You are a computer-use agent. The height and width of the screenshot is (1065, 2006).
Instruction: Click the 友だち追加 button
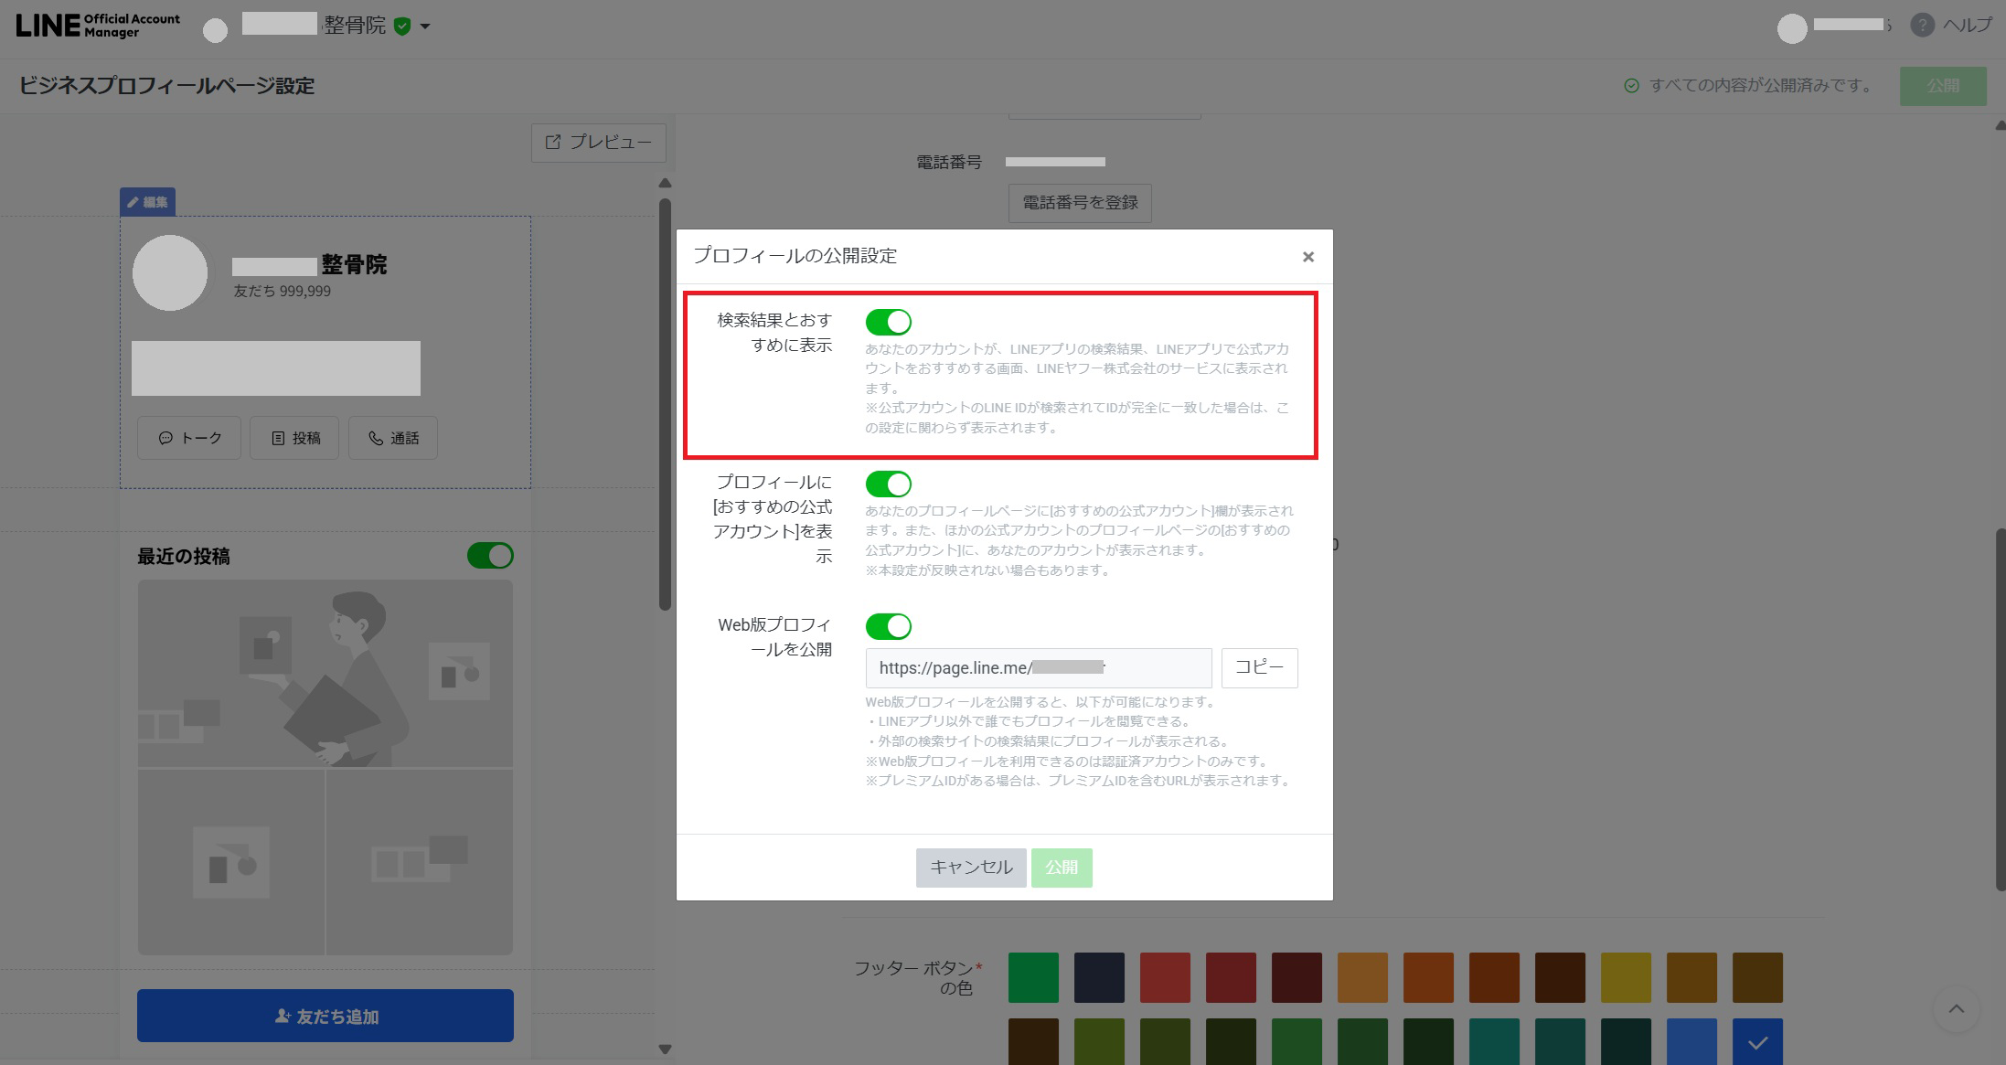pos(325,1016)
